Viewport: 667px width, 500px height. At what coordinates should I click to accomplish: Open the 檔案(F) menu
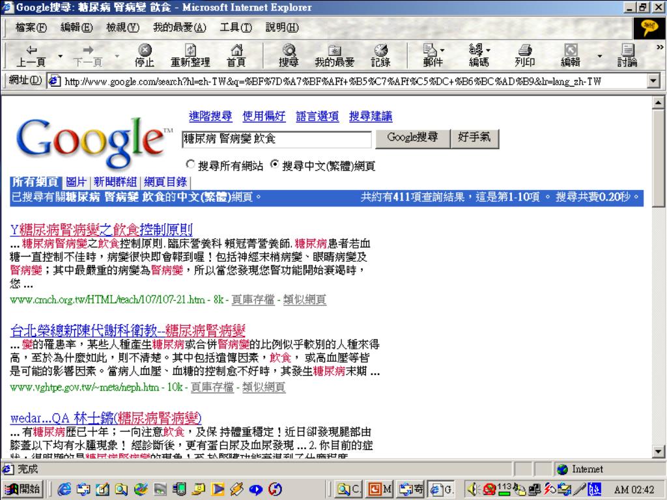tap(31, 27)
